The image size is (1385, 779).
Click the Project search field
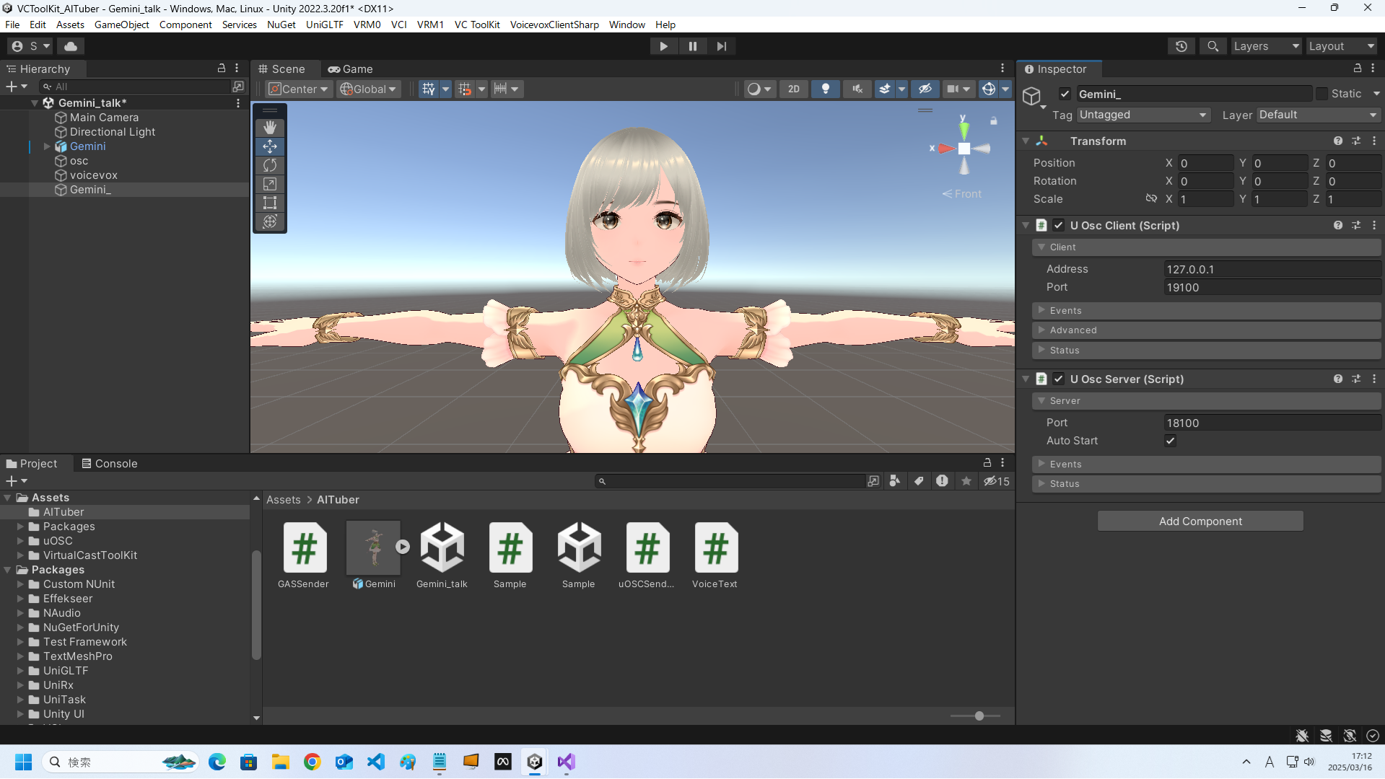pos(730,481)
